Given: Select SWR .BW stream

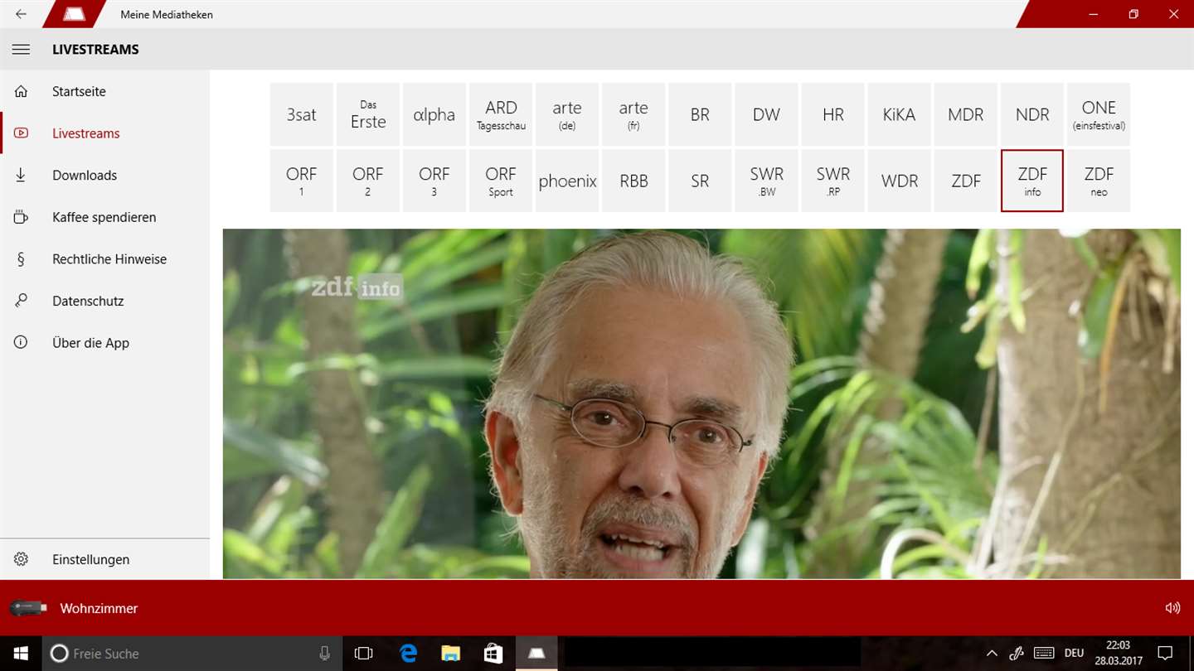Looking at the screenshot, I should pyautogui.click(x=767, y=181).
